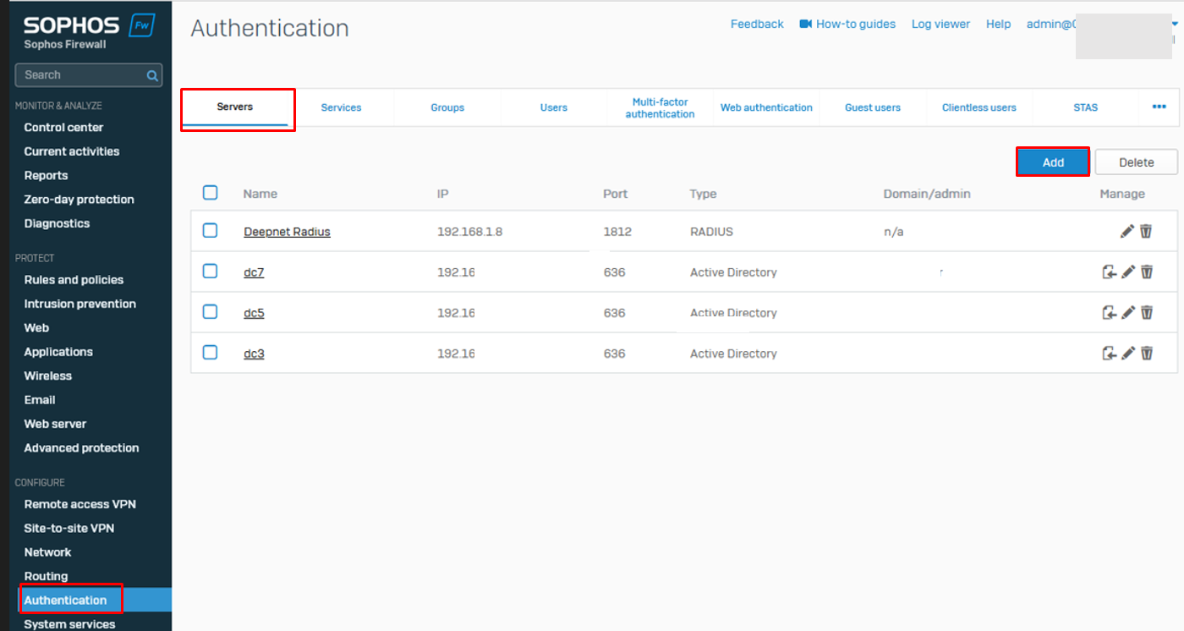
Task: Delete Deepnet Radius using its trash icon
Action: 1146,231
